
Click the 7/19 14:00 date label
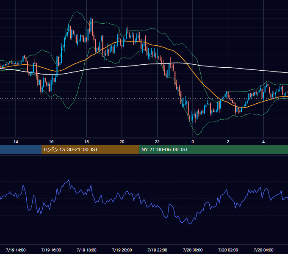click(x=16, y=250)
